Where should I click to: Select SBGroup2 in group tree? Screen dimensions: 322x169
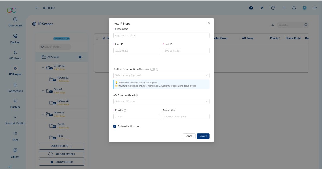click(x=63, y=101)
